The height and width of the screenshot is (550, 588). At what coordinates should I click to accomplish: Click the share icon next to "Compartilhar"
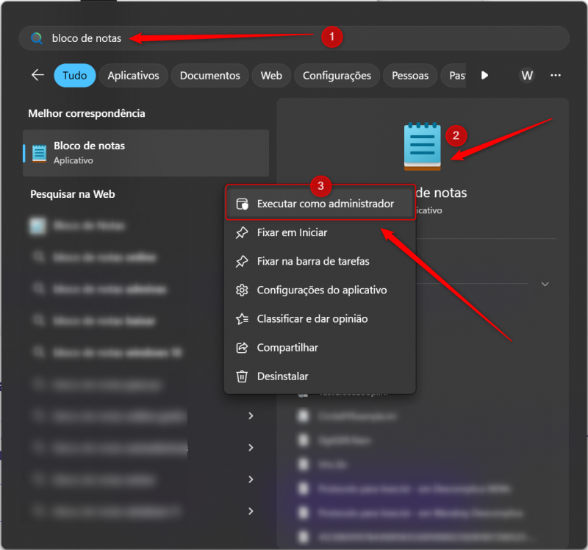(x=241, y=347)
